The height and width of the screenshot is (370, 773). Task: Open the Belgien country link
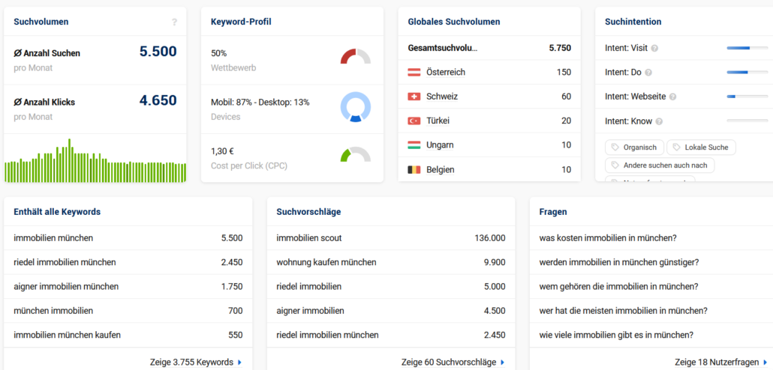[441, 170]
